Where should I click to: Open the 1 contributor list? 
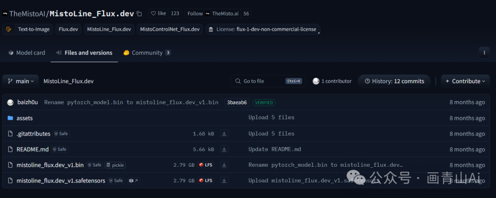tap(332, 81)
